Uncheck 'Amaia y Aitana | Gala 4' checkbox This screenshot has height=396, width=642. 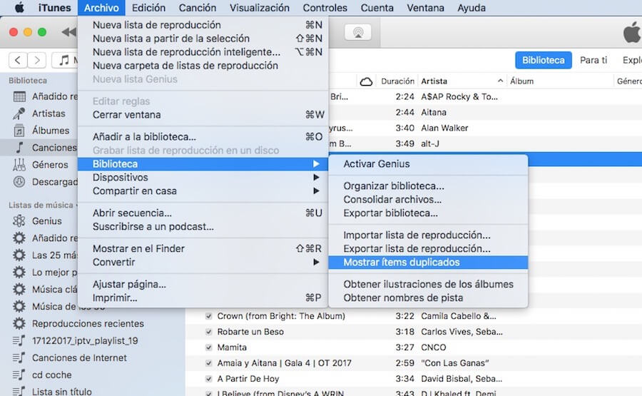209,363
